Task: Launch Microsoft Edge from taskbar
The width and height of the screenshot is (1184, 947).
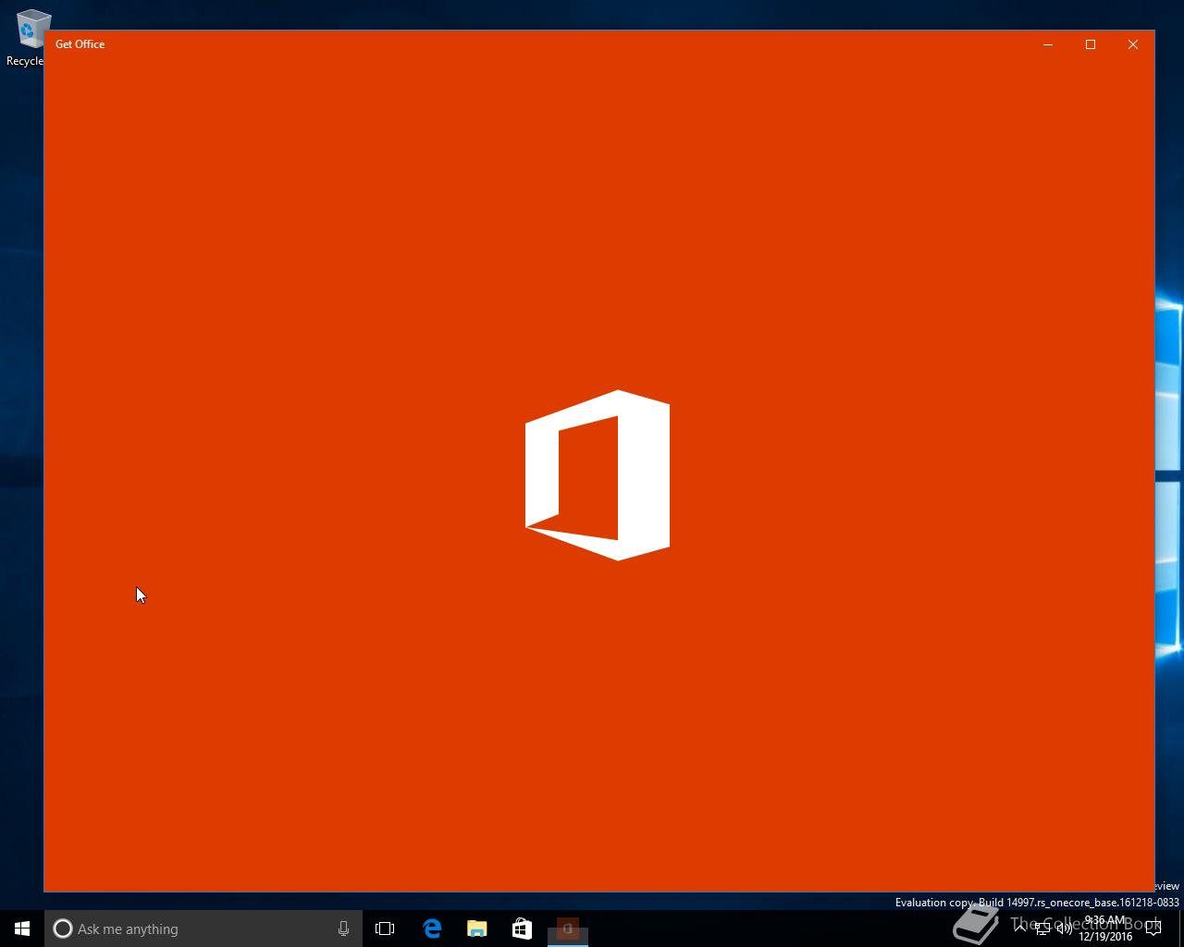Action: pyautogui.click(x=432, y=929)
